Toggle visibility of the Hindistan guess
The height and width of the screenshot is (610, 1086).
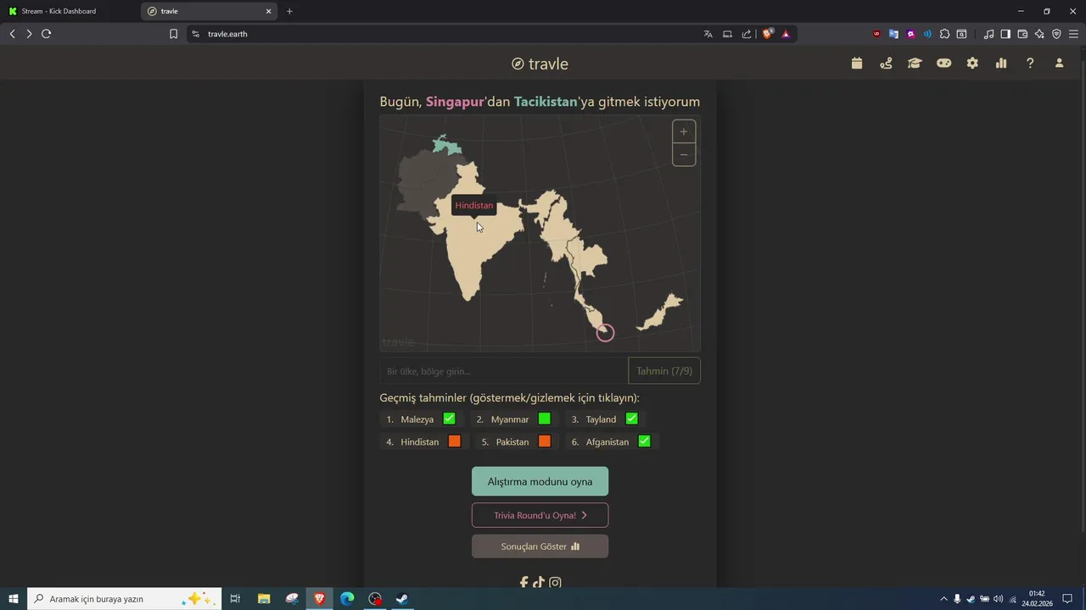point(423,441)
